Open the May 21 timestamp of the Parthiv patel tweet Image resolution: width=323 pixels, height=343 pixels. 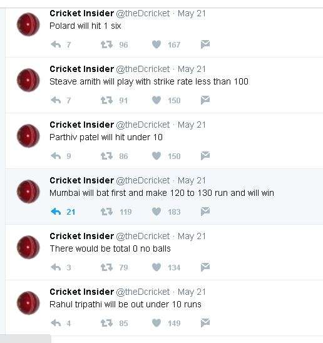pyautogui.click(x=192, y=125)
